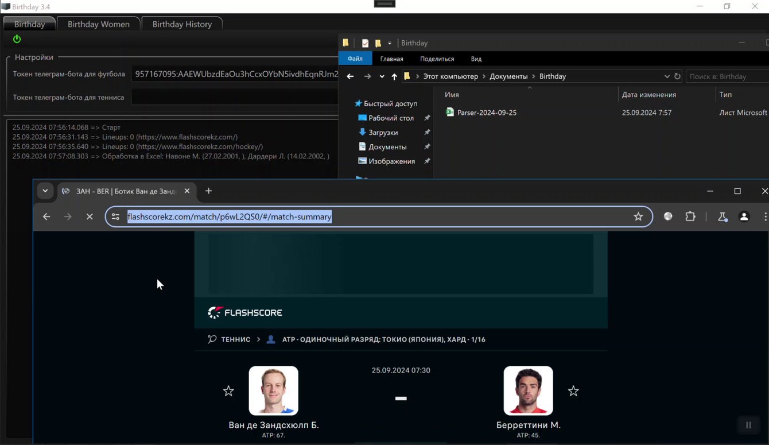Sort files by the Имя column
769x445 pixels.
(x=452, y=95)
